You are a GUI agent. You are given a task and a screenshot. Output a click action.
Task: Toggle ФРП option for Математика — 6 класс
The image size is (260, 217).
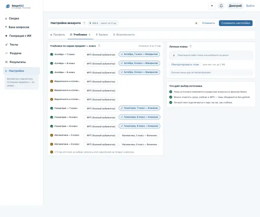pyautogui.click(x=101, y=144)
